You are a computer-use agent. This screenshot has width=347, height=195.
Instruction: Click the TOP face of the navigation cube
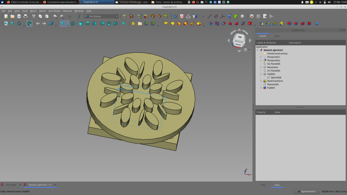pos(240,37)
